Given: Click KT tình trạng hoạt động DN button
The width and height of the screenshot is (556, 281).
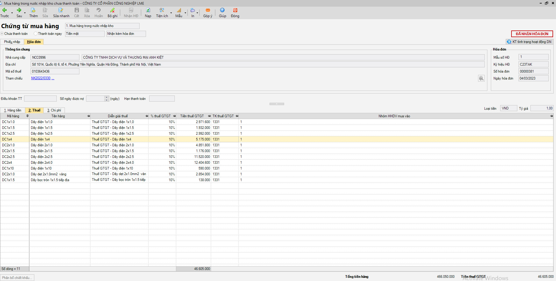Looking at the screenshot, I should [x=529, y=42].
